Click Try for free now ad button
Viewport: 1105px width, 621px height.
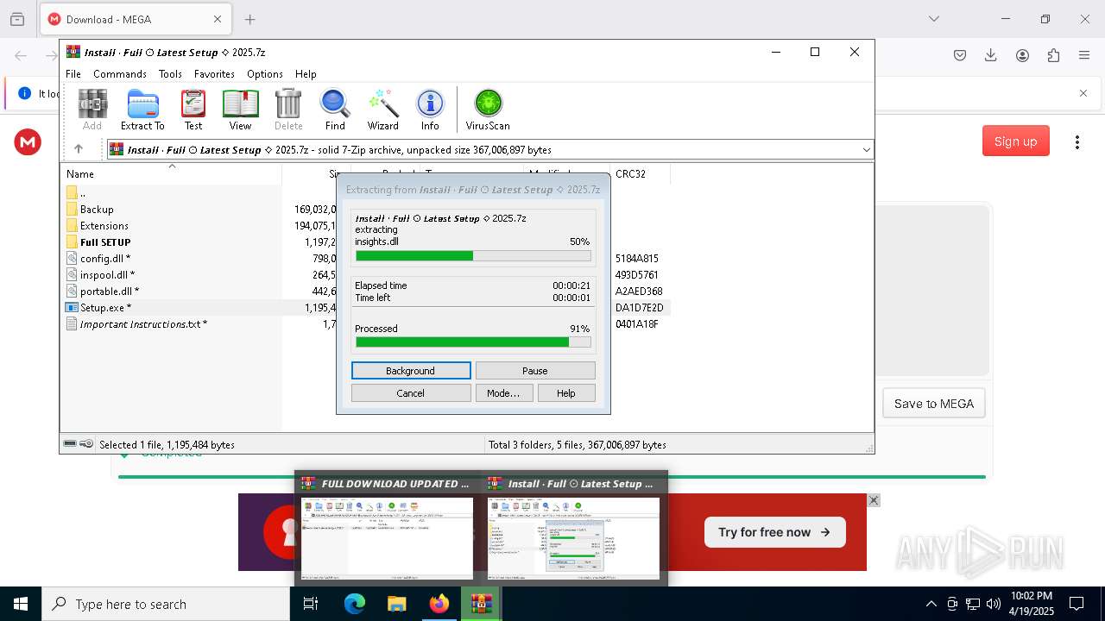point(774,532)
